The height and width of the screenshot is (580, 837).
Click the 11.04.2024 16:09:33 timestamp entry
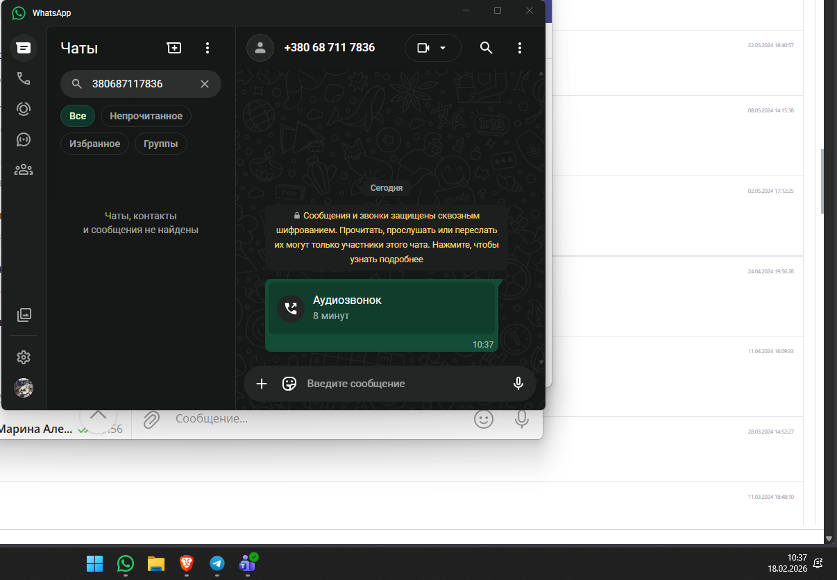(770, 351)
